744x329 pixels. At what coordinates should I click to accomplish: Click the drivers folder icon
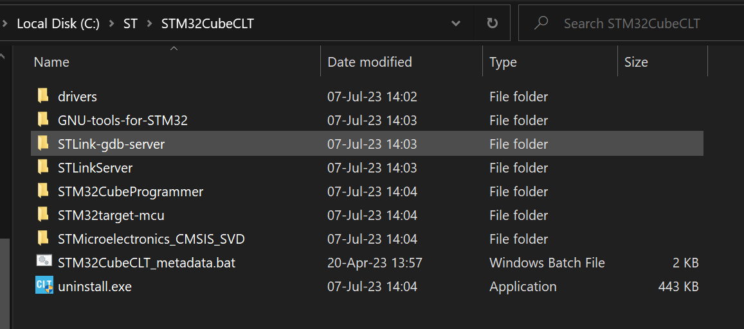[x=43, y=96]
